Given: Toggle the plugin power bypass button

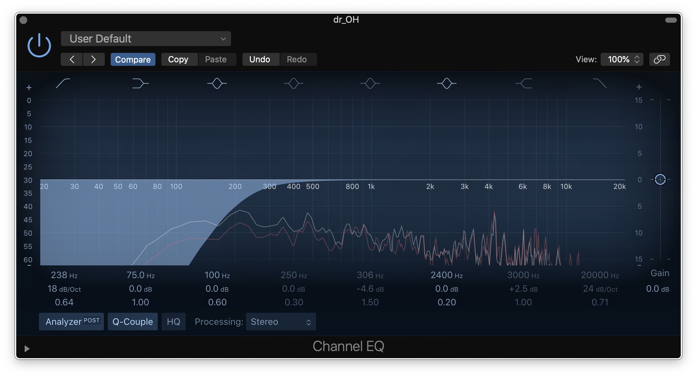Looking at the screenshot, I should click(x=39, y=45).
